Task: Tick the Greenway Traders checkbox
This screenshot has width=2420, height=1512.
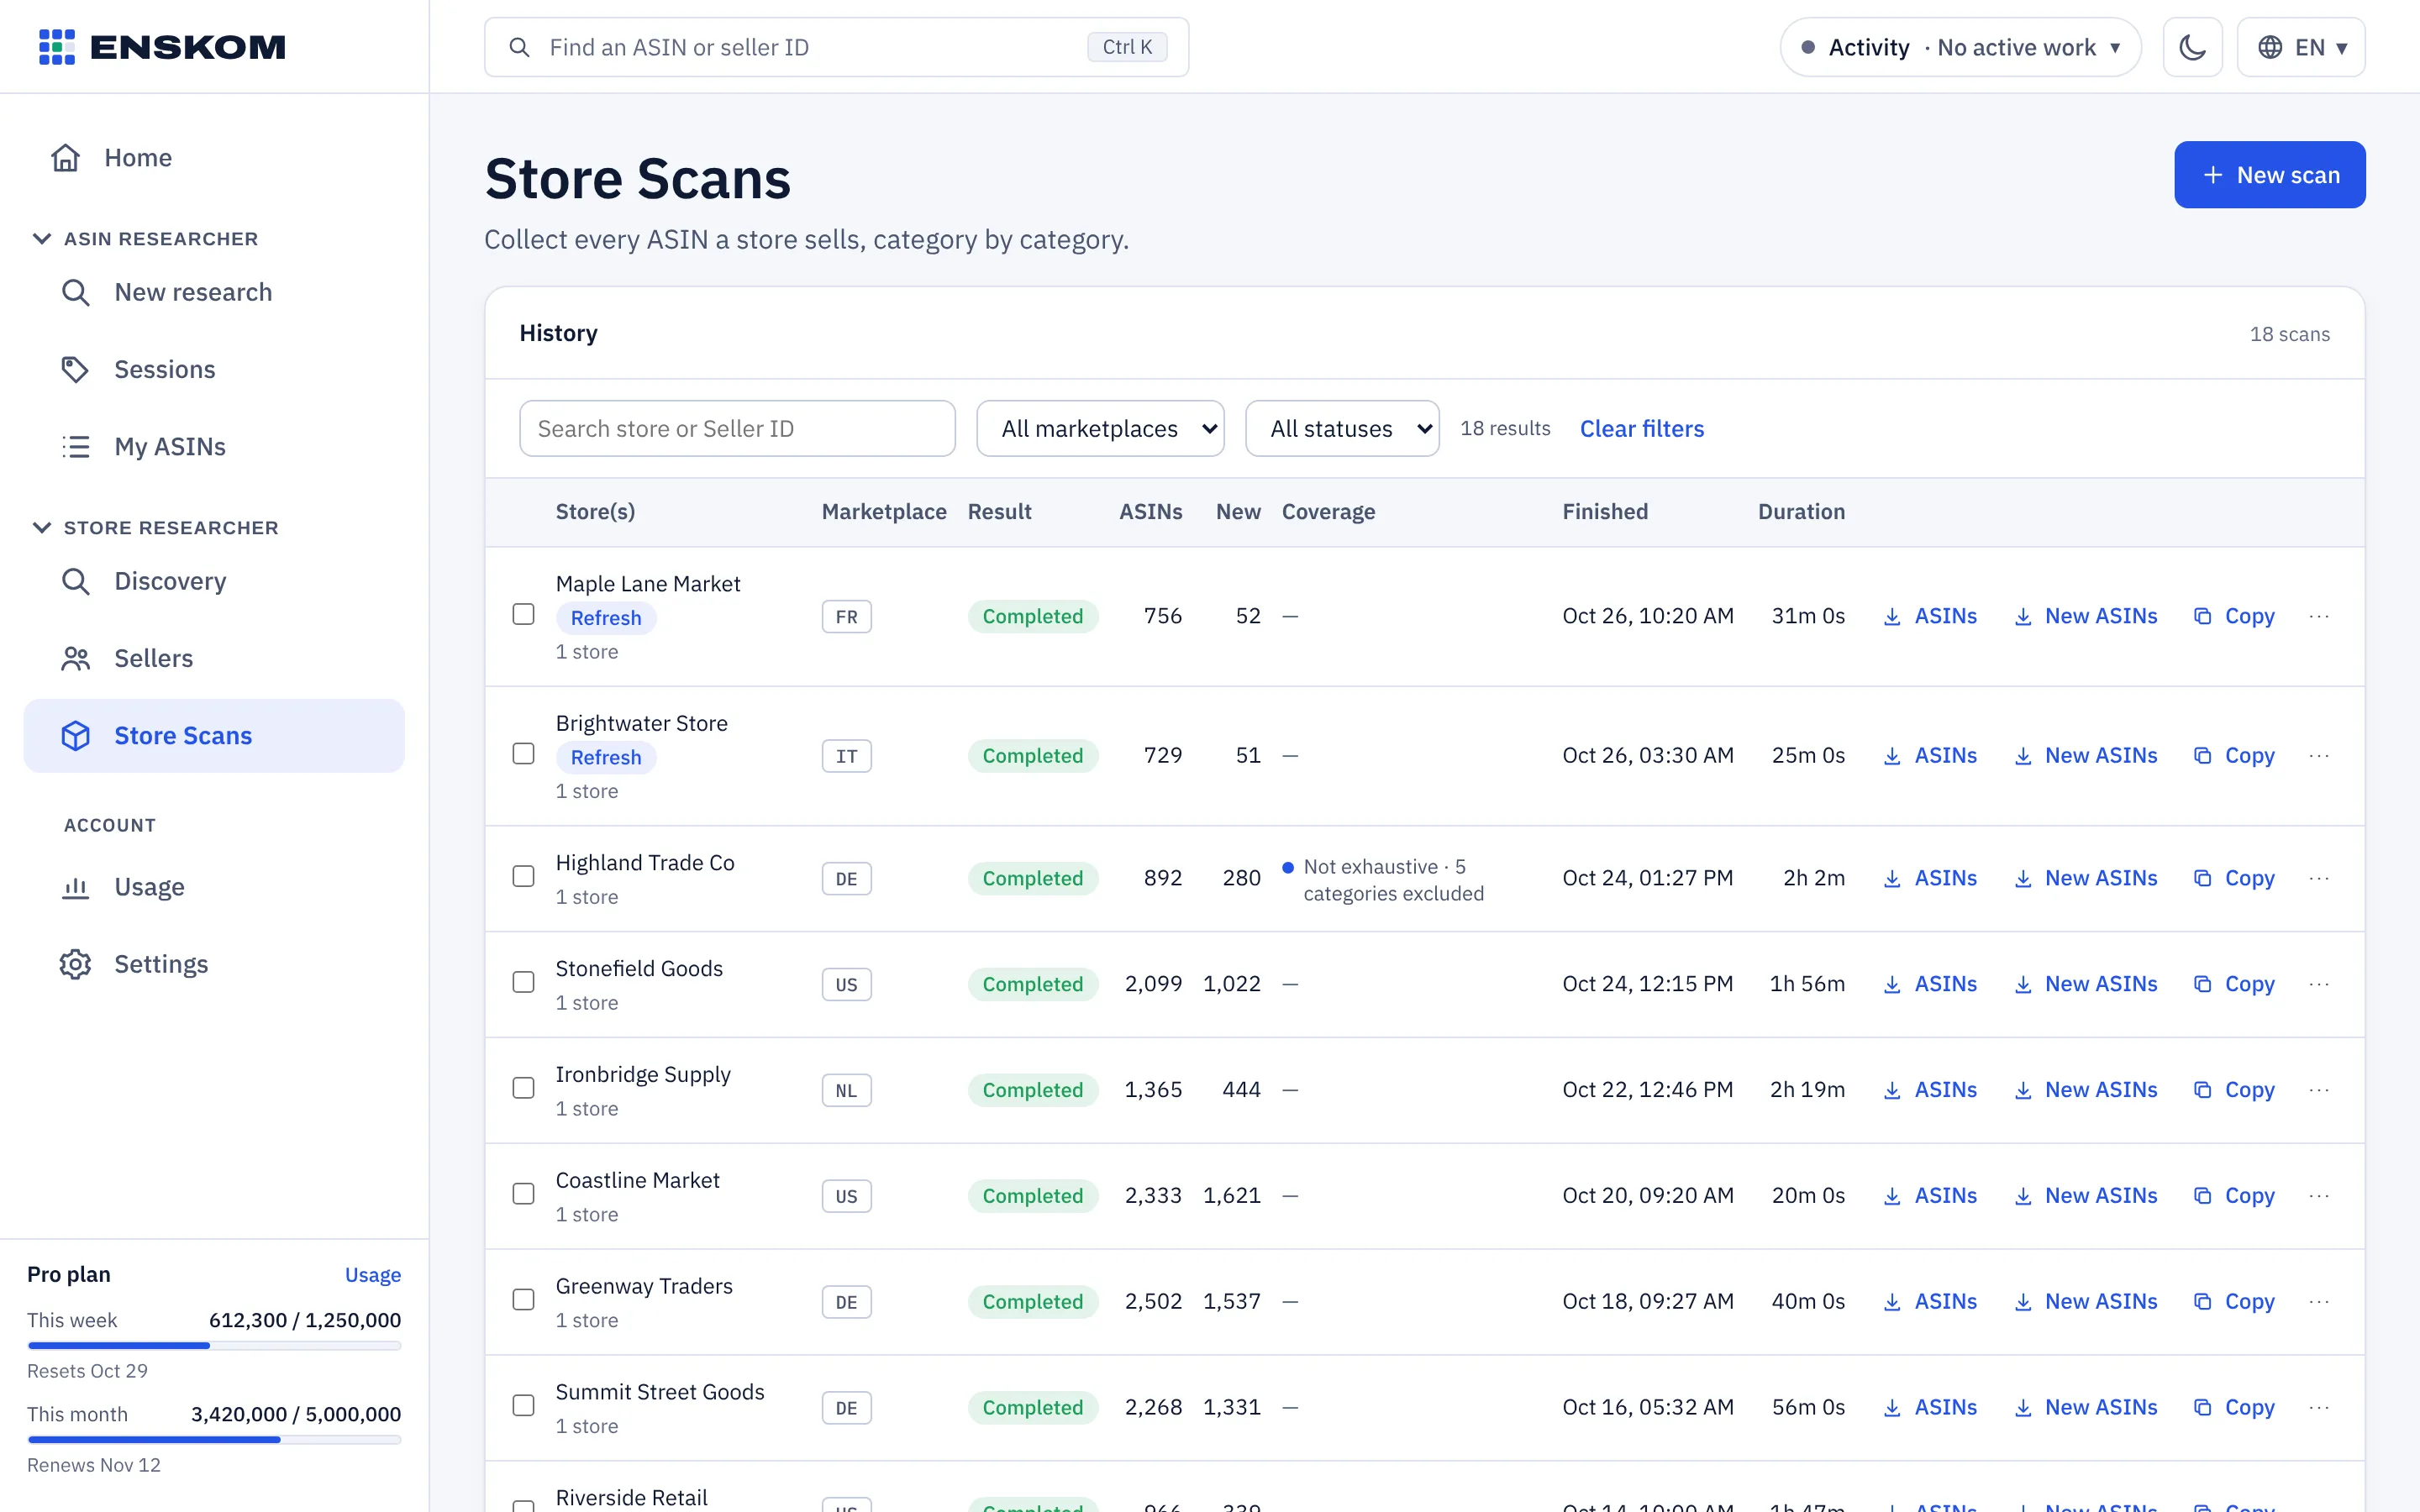Action: [x=523, y=1299]
